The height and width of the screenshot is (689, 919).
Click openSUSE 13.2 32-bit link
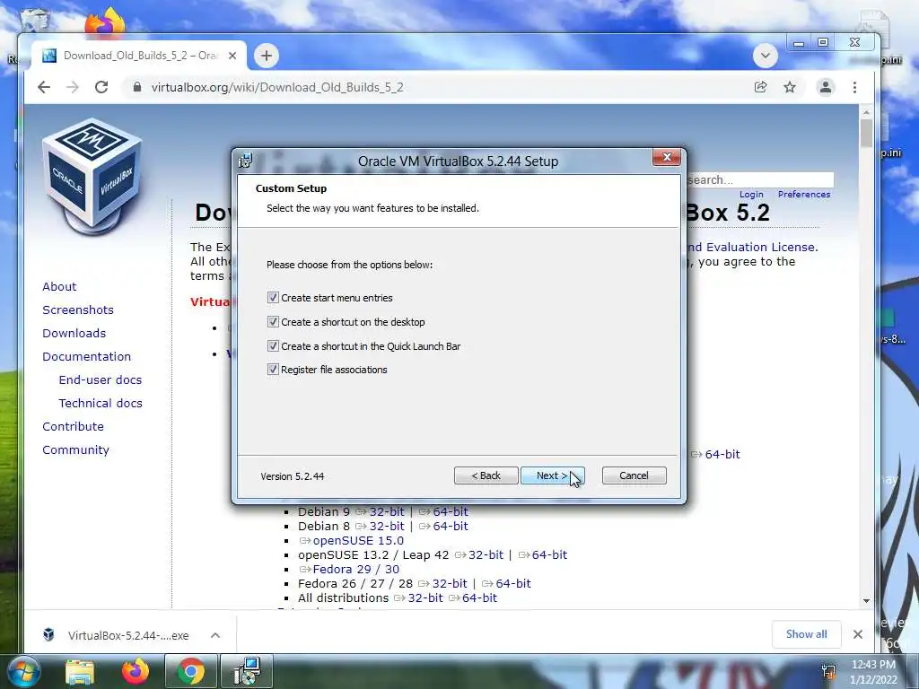486,554
